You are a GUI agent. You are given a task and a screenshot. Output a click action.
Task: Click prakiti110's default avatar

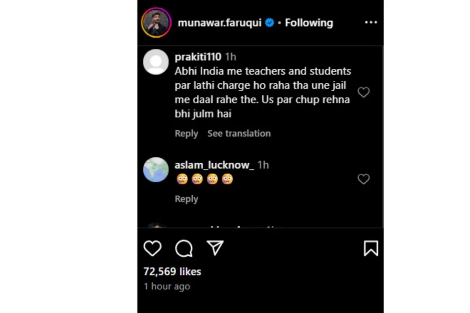pos(156,62)
